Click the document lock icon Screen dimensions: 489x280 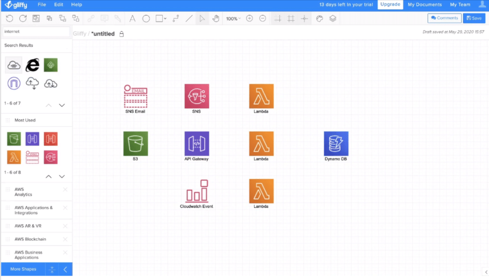click(x=121, y=34)
